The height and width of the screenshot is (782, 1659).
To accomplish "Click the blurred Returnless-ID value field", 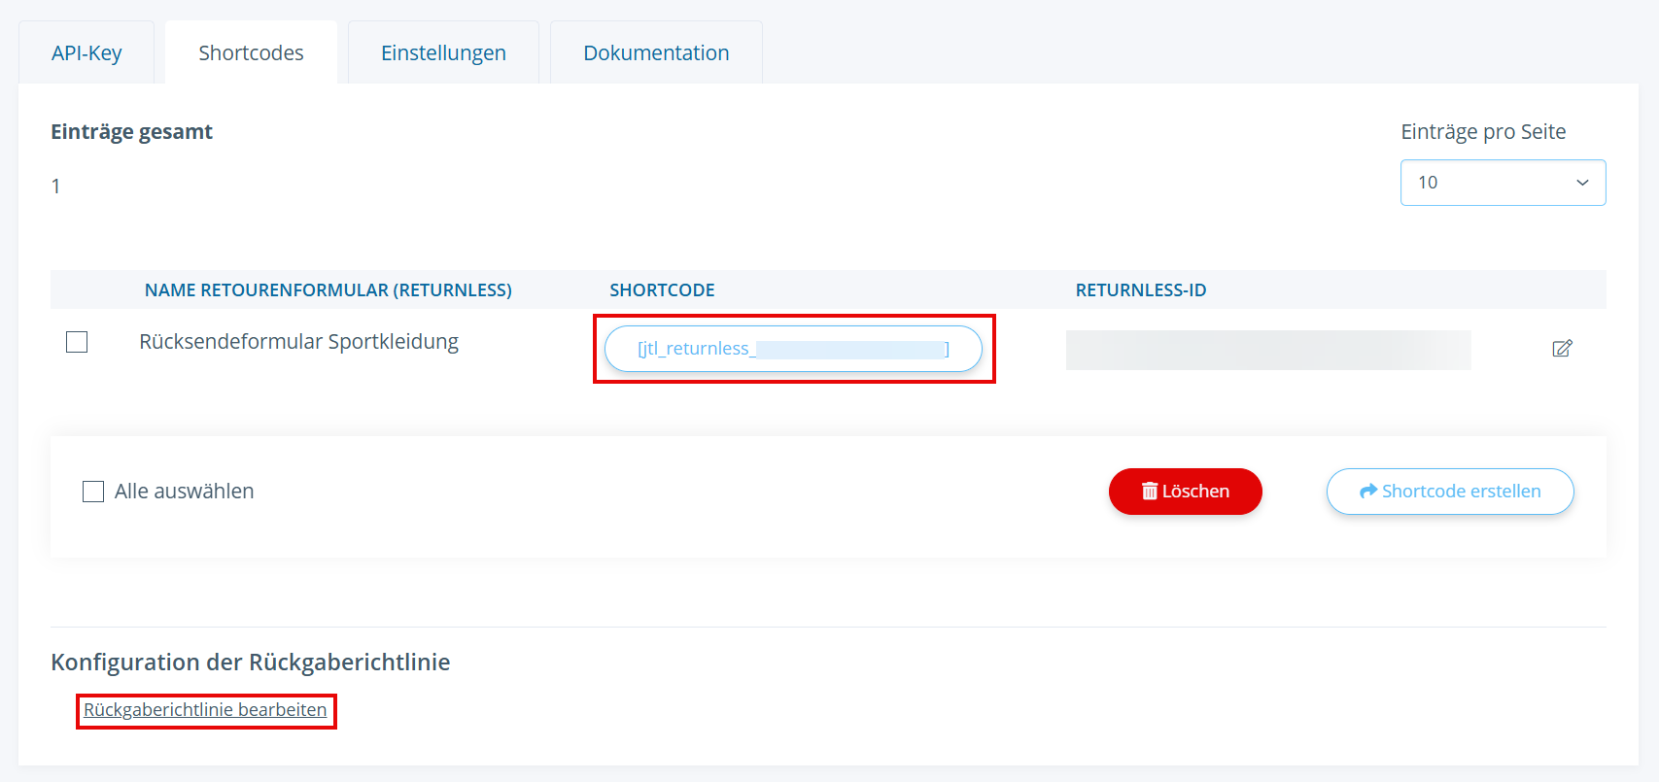I will [1267, 350].
